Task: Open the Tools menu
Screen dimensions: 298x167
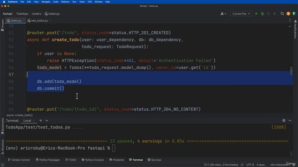Action: pos(82,2)
